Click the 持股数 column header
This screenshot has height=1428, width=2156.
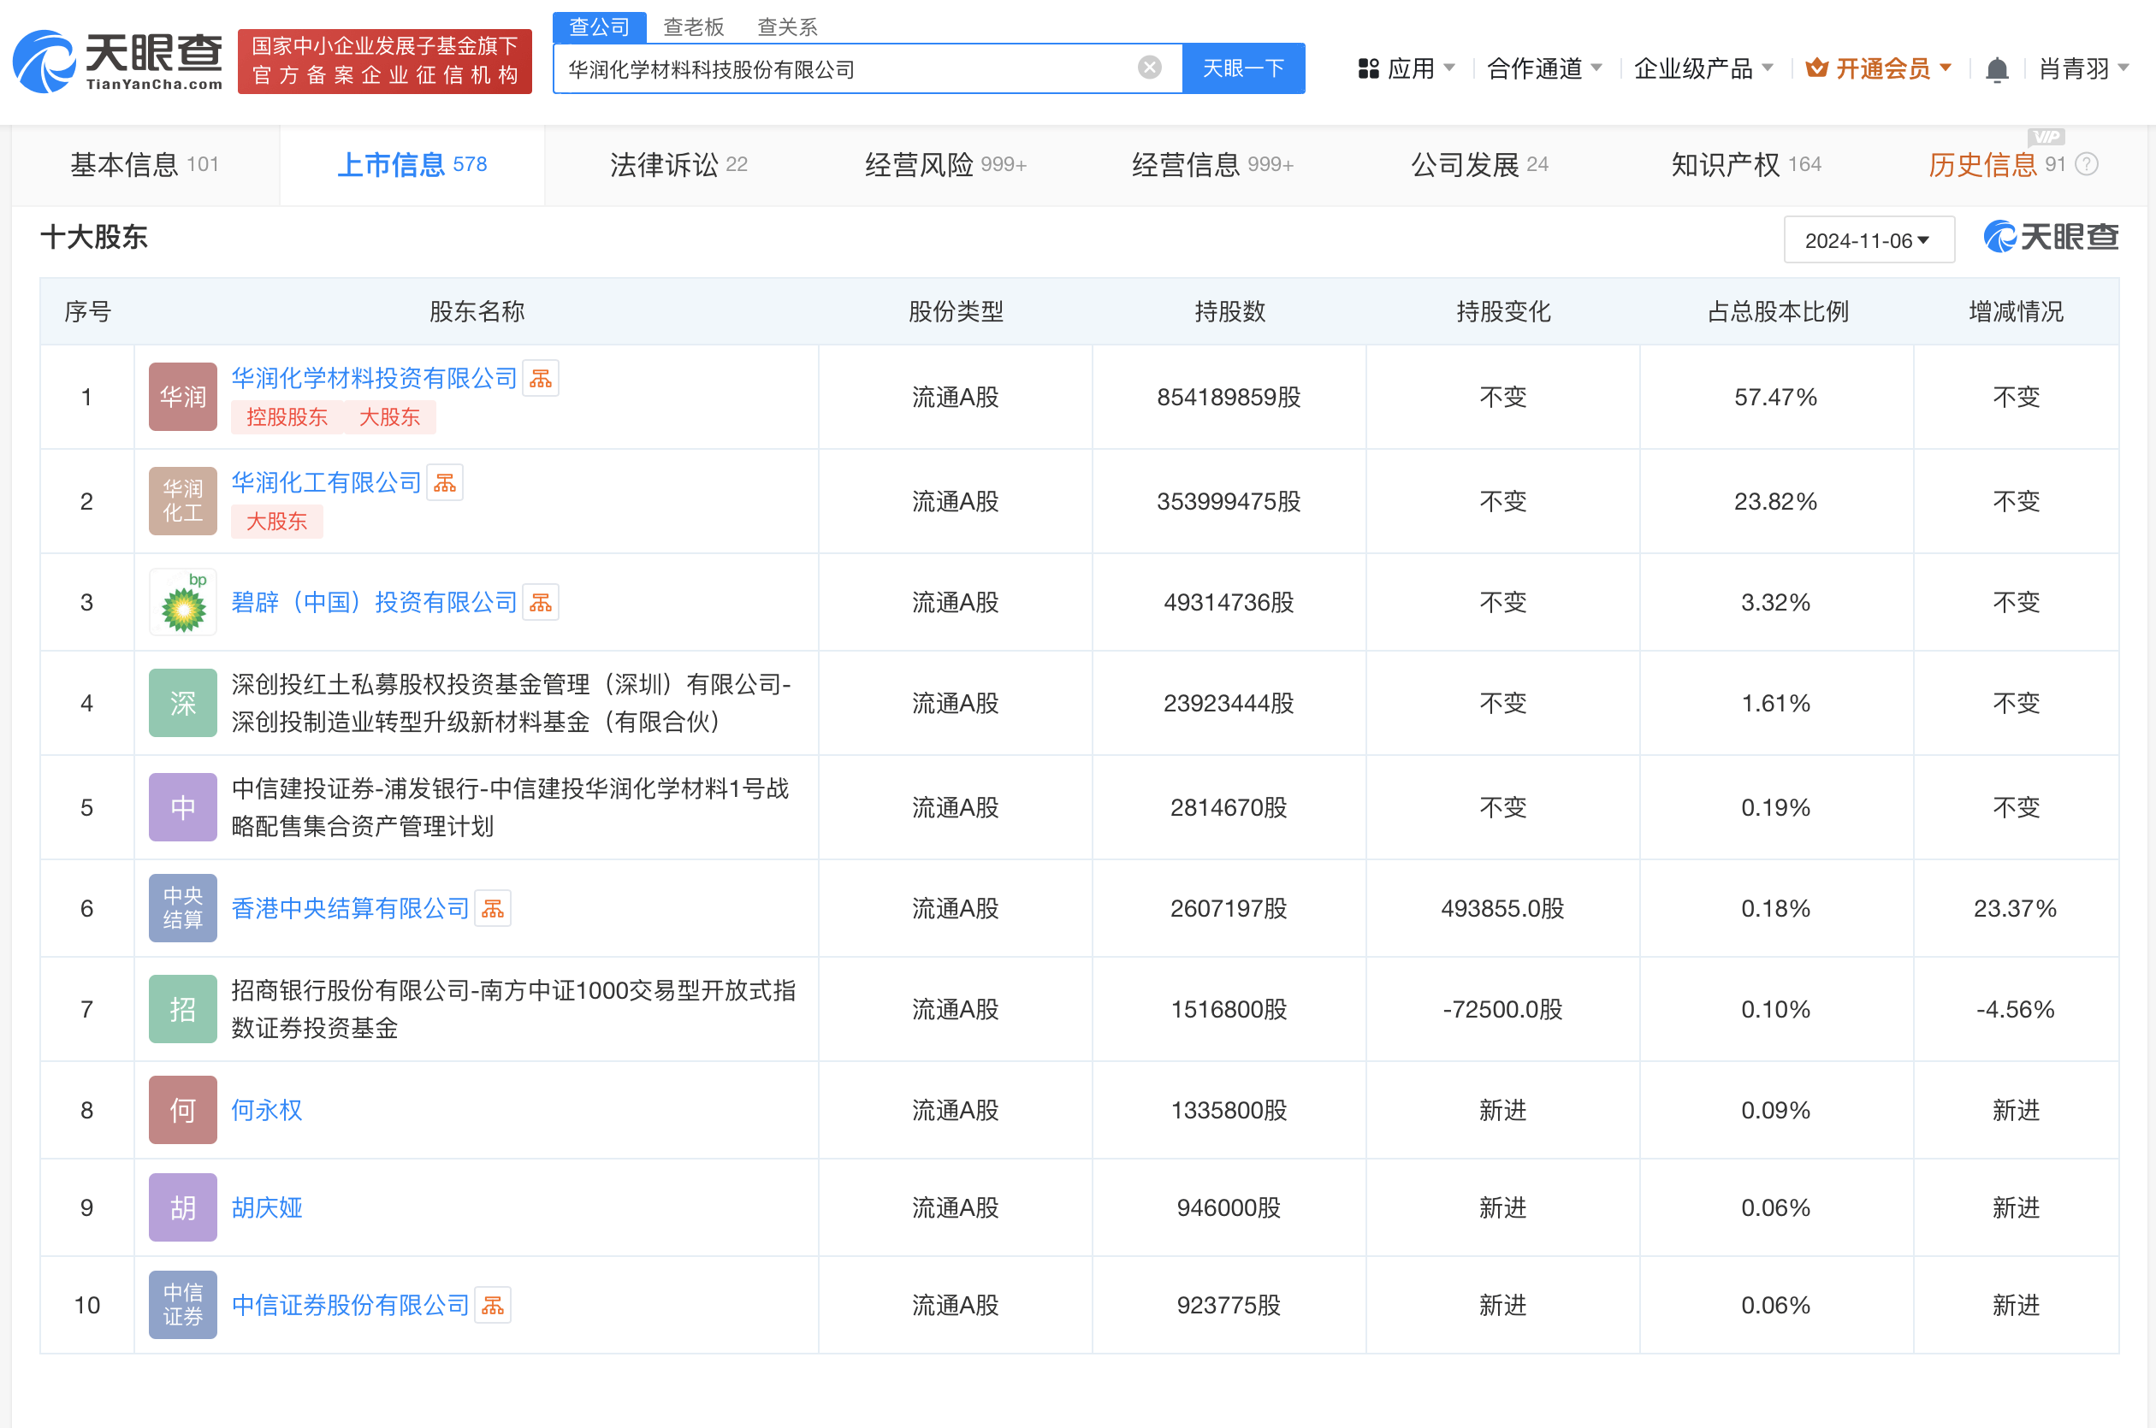pos(1229,311)
